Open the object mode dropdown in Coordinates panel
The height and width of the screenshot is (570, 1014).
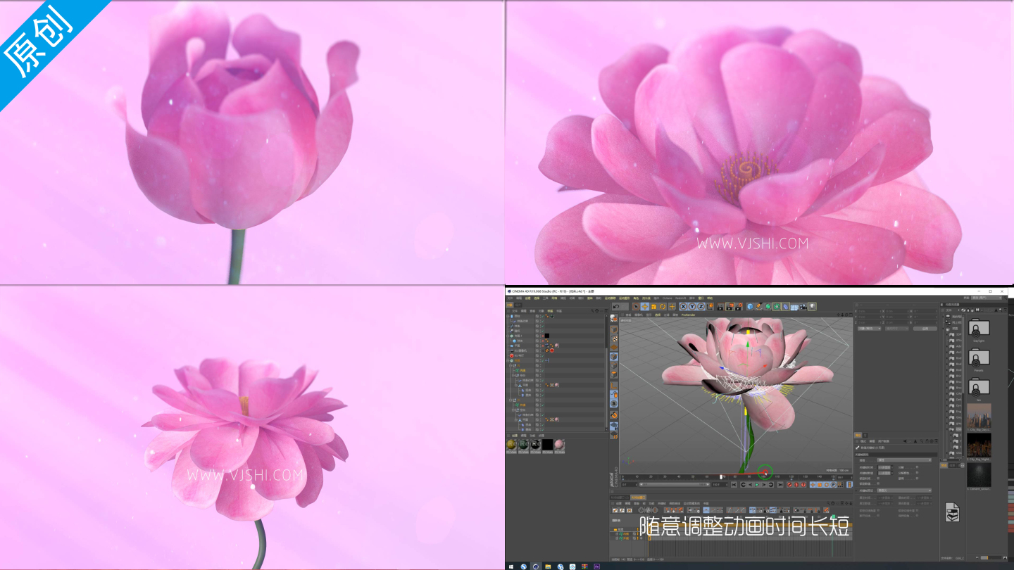pyautogui.click(x=869, y=329)
